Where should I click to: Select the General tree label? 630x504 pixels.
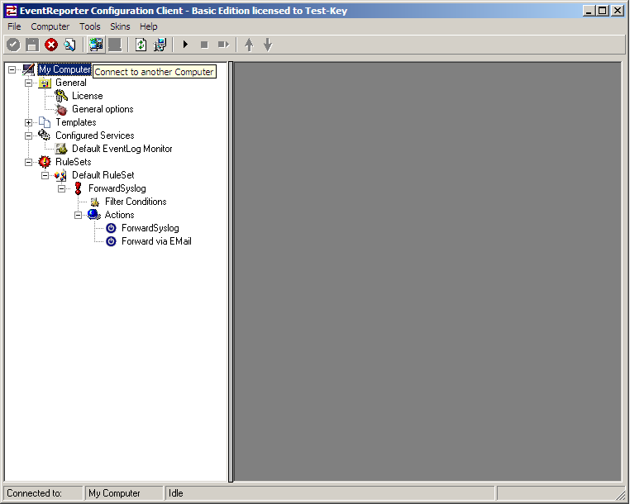(71, 83)
